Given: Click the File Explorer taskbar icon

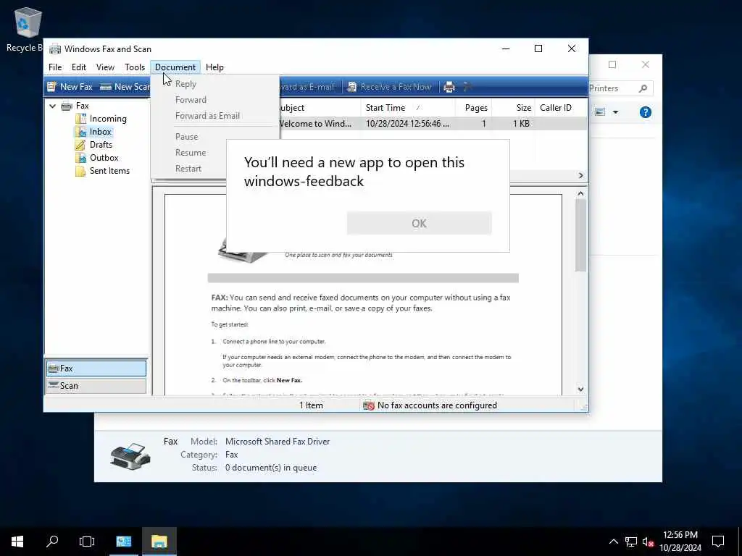Looking at the screenshot, I should pyautogui.click(x=159, y=542).
